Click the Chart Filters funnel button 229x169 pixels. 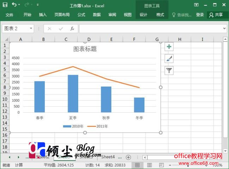[x=169, y=71]
